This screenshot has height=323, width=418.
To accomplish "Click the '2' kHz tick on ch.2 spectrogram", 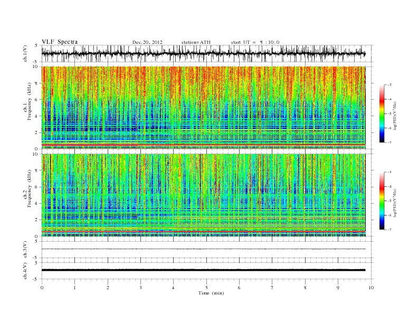I will pyautogui.click(x=36, y=220).
